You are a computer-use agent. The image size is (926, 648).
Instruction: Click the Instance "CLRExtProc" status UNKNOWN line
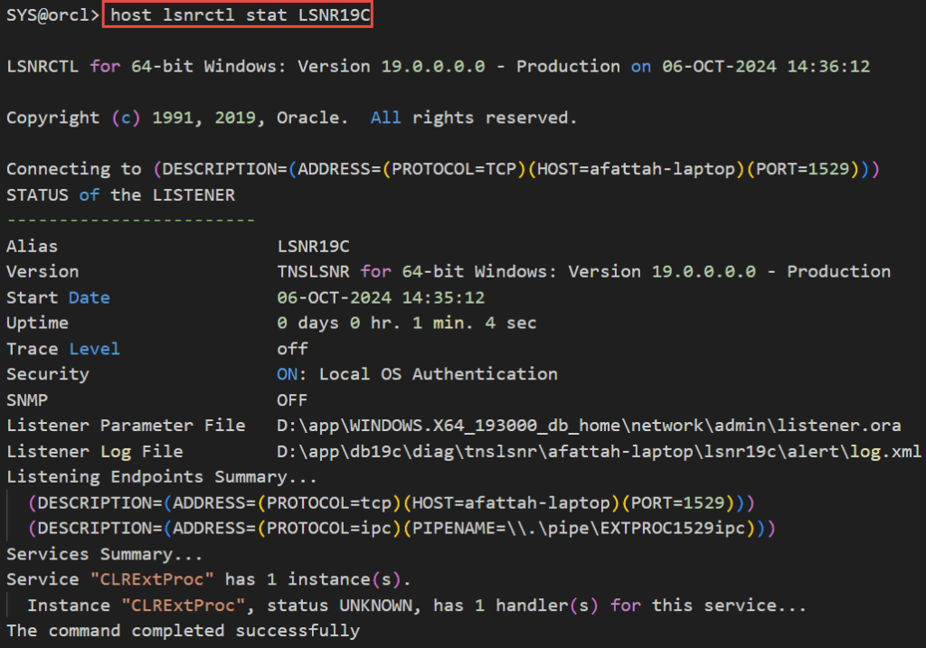coord(416,605)
